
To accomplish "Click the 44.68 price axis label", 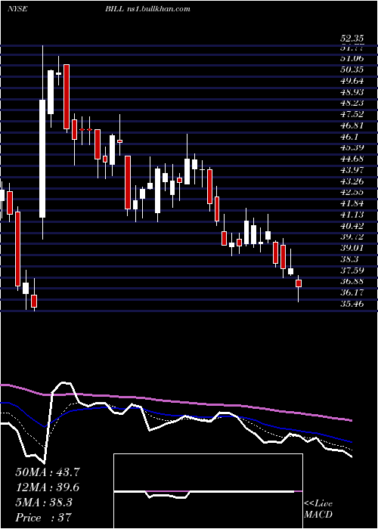I will coord(352,159).
